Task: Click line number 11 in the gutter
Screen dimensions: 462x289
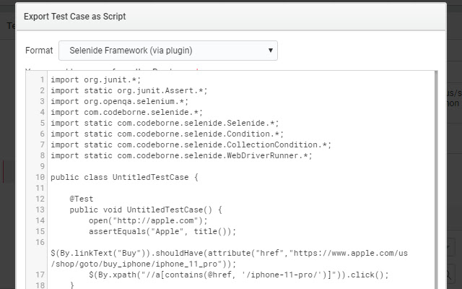Action: [x=40, y=188]
